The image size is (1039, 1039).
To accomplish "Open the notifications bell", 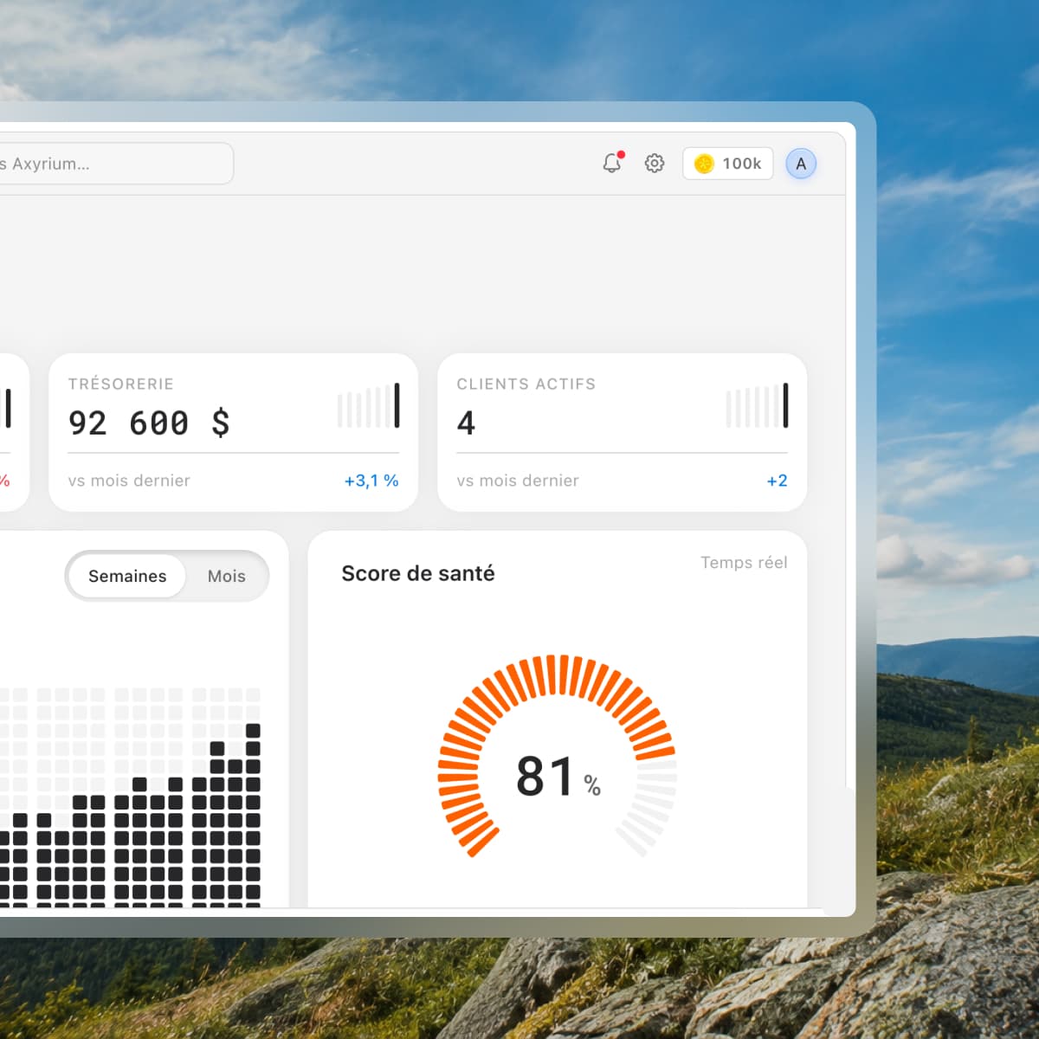I will point(612,163).
